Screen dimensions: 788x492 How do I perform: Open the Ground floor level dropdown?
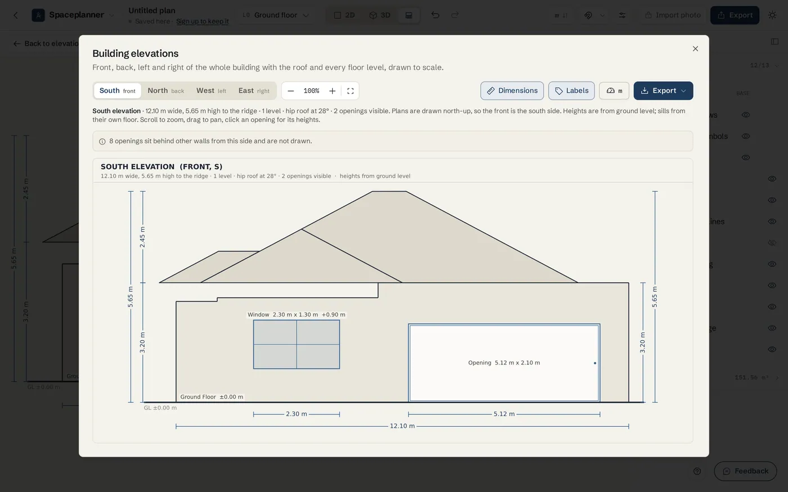(x=276, y=15)
